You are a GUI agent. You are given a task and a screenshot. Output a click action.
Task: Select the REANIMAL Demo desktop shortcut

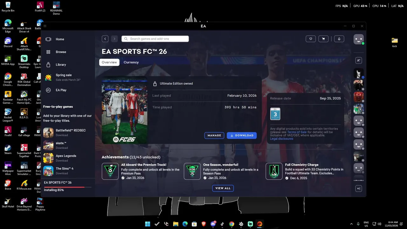(x=56, y=8)
